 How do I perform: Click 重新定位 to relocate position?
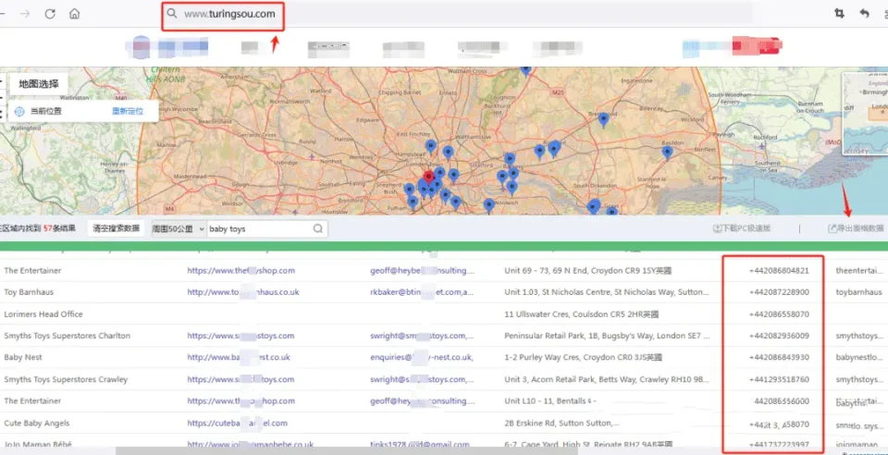coord(128,111)
